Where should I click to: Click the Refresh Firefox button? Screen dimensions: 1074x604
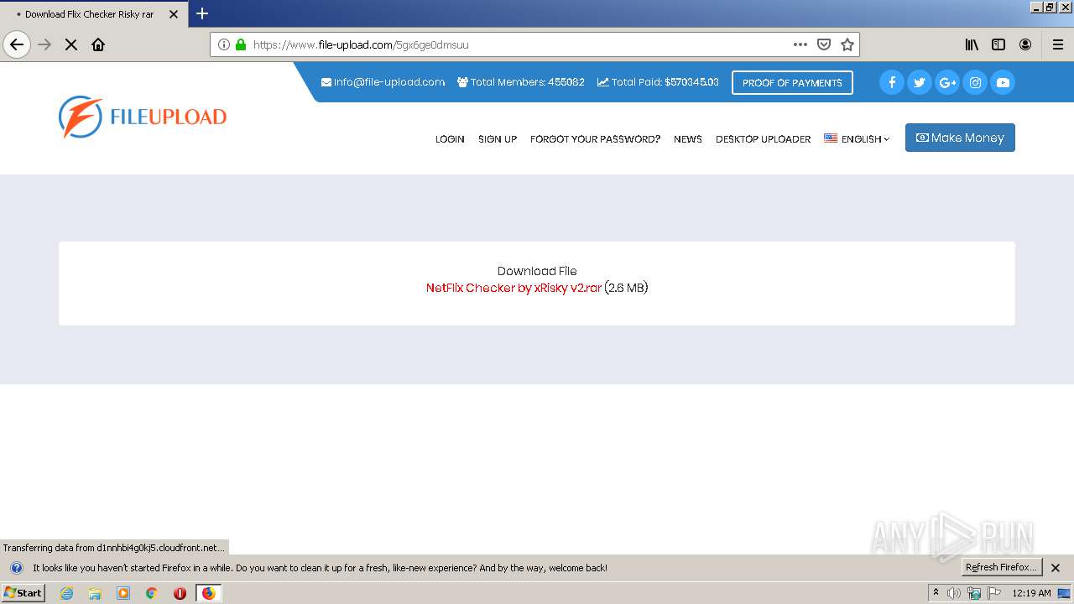(x=1002, y=567)
